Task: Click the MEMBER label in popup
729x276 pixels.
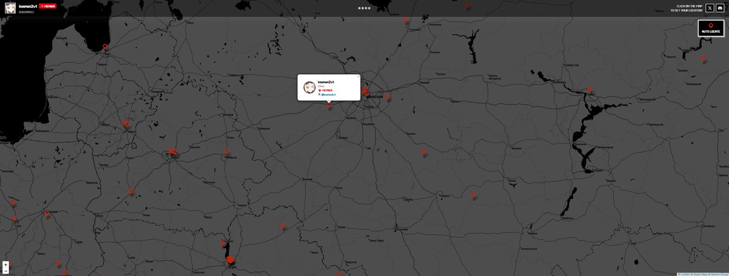Action: pos(327,90)
